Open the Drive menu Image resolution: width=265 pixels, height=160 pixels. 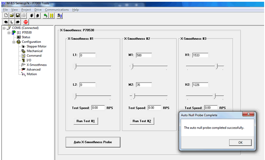pos(38,10)
